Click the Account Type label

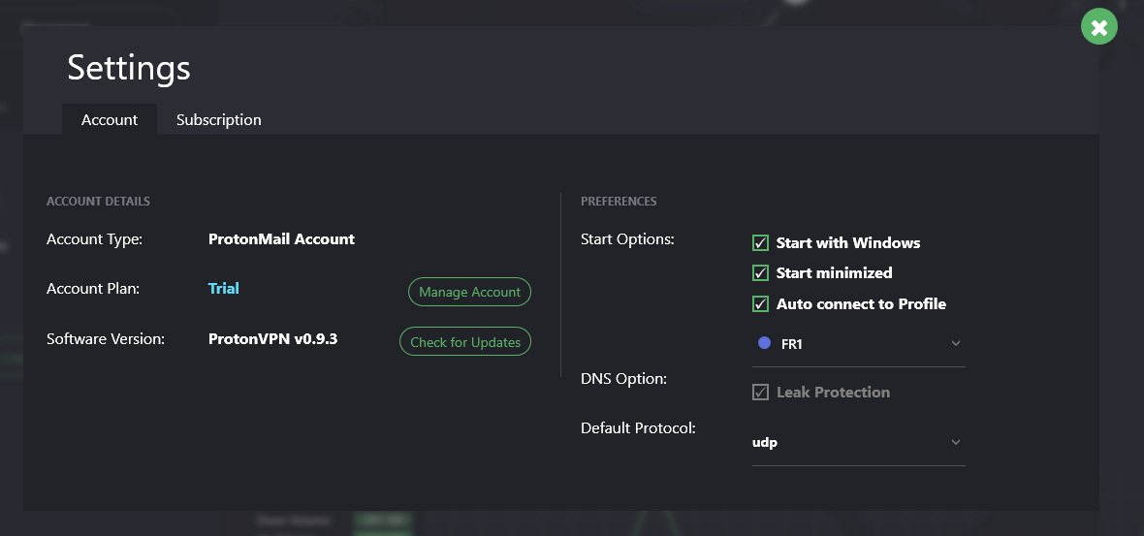(x=95, y=239)
